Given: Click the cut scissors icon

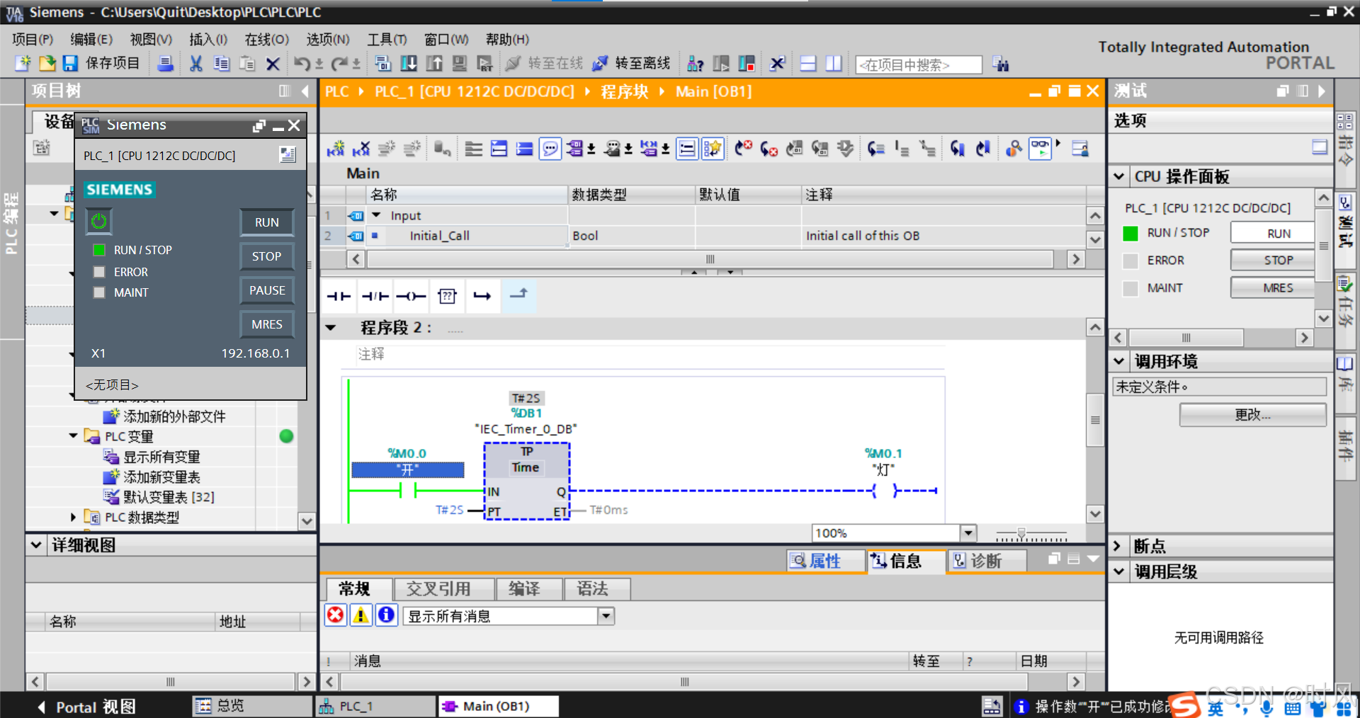Looking at the screenshot, I should [195, 64].
